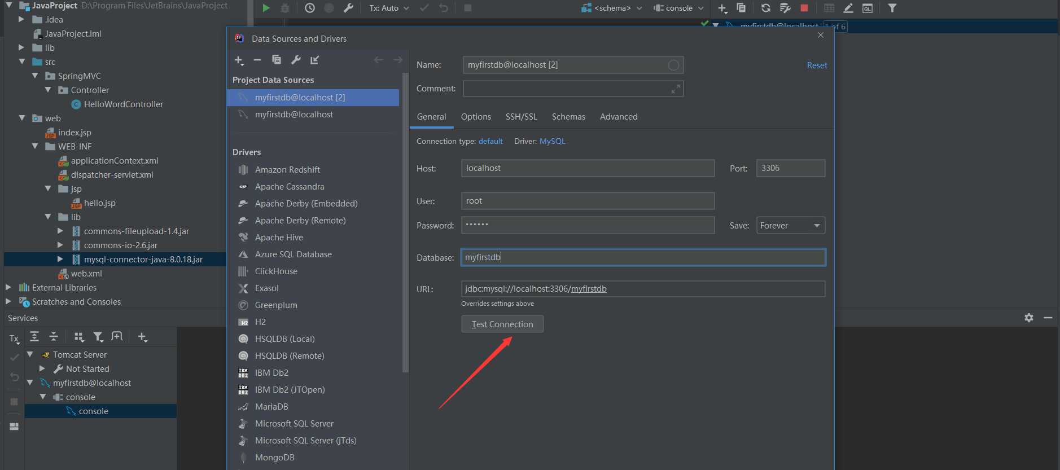Image resolution: width=1060 pixels, height=470 pixels.
Task: Open the SSH/SSL tab
Action: pos(521,117)
